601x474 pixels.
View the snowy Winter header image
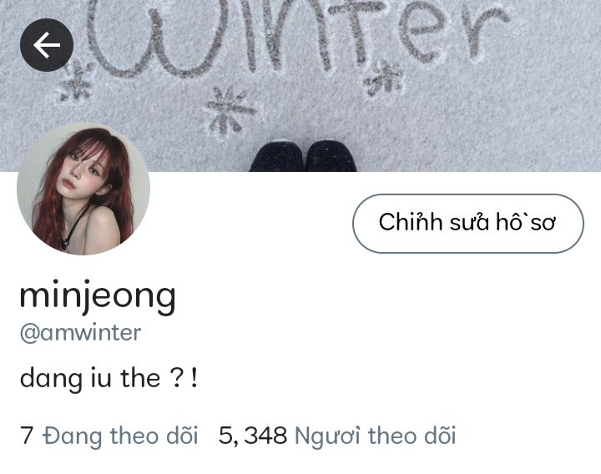[x=300, y=86]
